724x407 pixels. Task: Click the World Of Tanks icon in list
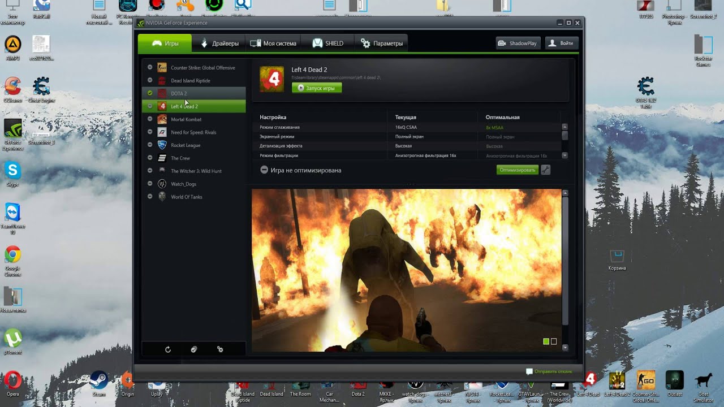pyautogui.click(x=162, y=197)
